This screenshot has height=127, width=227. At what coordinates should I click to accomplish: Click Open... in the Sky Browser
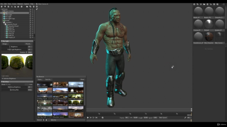click(40, 79)
